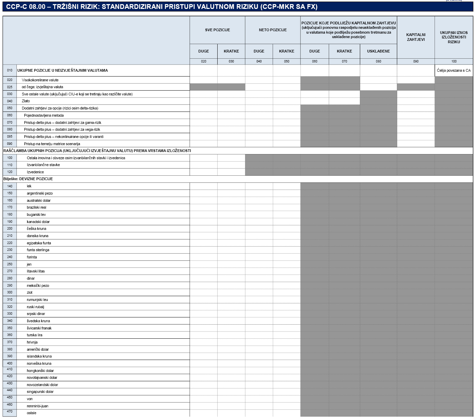Select row code 470 for 'ostale'

(10, 411)
